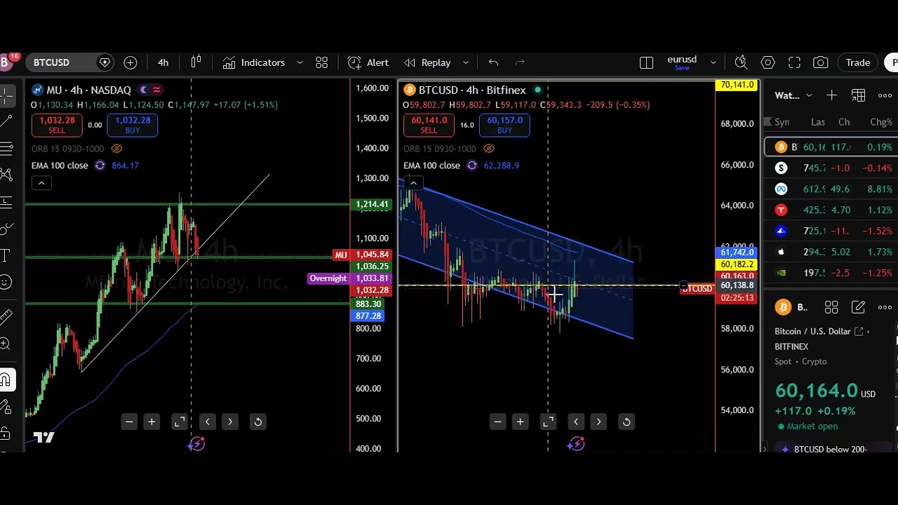Reset the MU chart view

(258, 422)
